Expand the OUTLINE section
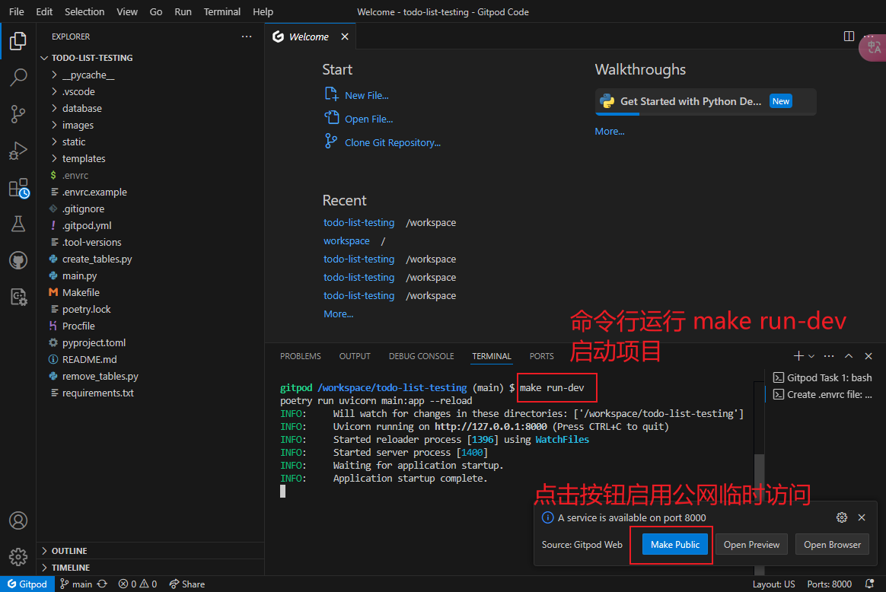The height and width of the screenshot is (592, 886). tap(69, 551)
